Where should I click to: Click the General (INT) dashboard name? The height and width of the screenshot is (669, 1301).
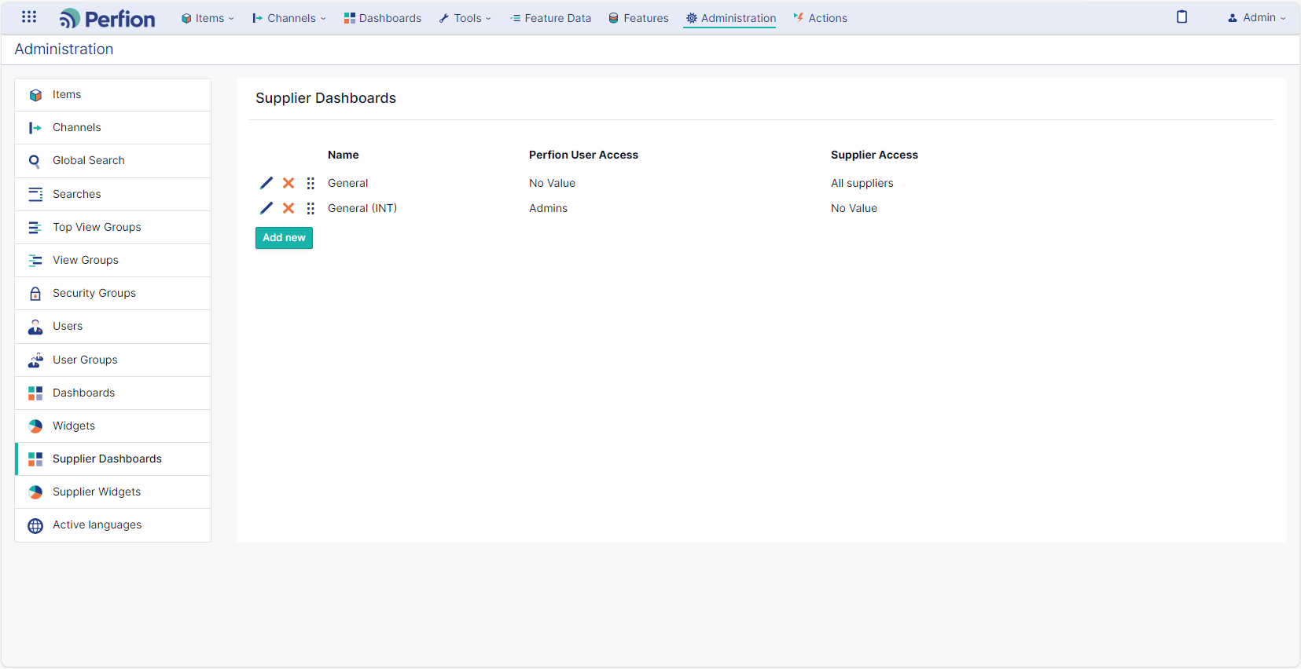tap(362, 208)
